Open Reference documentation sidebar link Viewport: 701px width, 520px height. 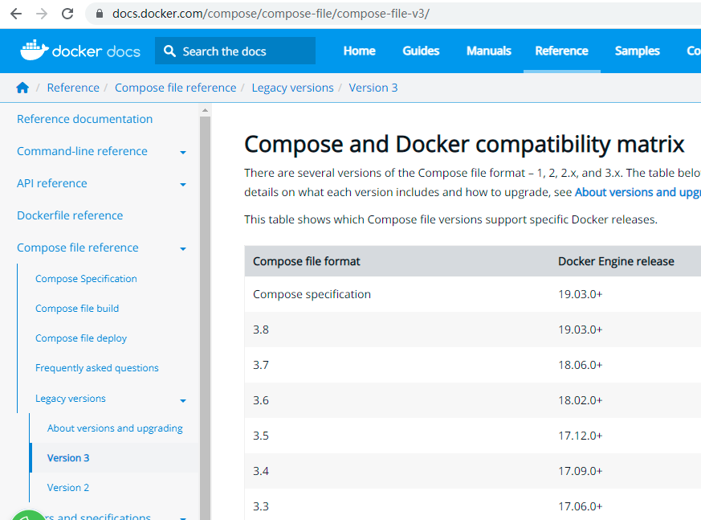point(85,119)
